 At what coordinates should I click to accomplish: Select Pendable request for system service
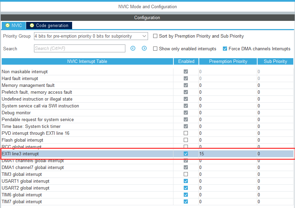pos(38,119)
